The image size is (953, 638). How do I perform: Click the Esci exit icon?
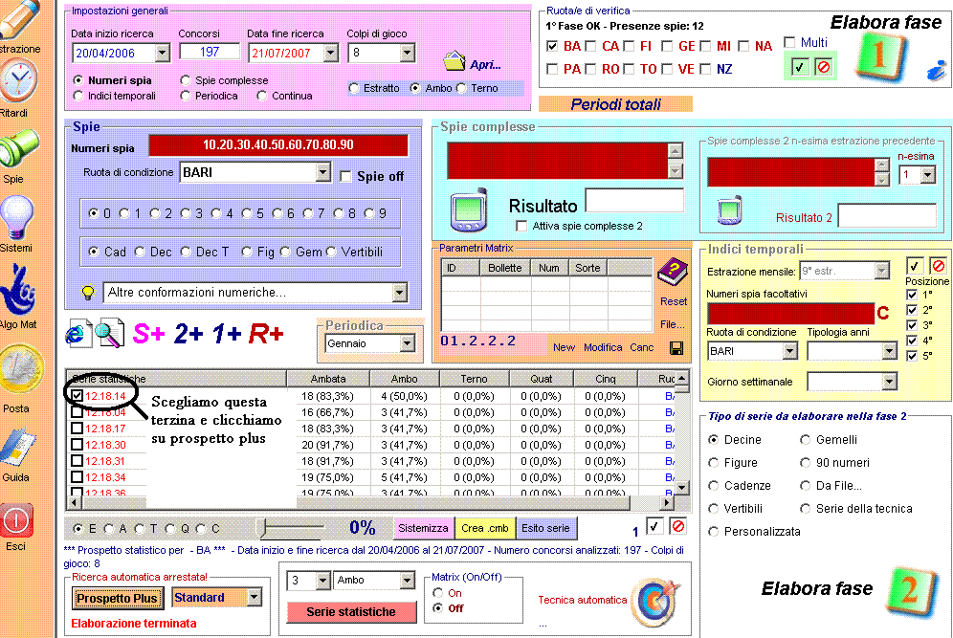point(16,520)
